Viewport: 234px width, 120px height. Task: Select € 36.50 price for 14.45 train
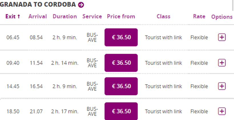[121, 86]
